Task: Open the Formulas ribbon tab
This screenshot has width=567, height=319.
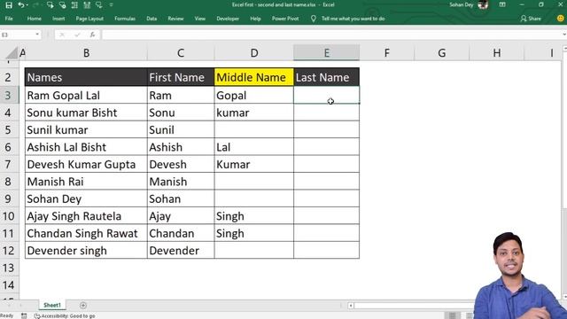Action: point(125,19)
